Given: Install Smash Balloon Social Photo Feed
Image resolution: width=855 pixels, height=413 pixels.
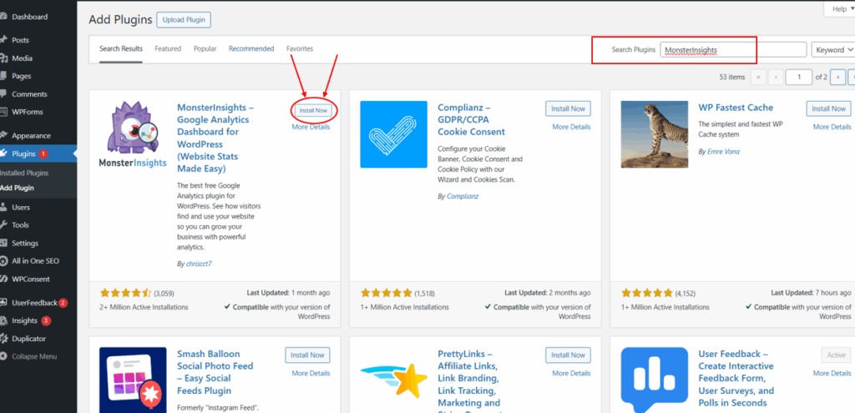Looking at the screenshot, I should 307,355.
